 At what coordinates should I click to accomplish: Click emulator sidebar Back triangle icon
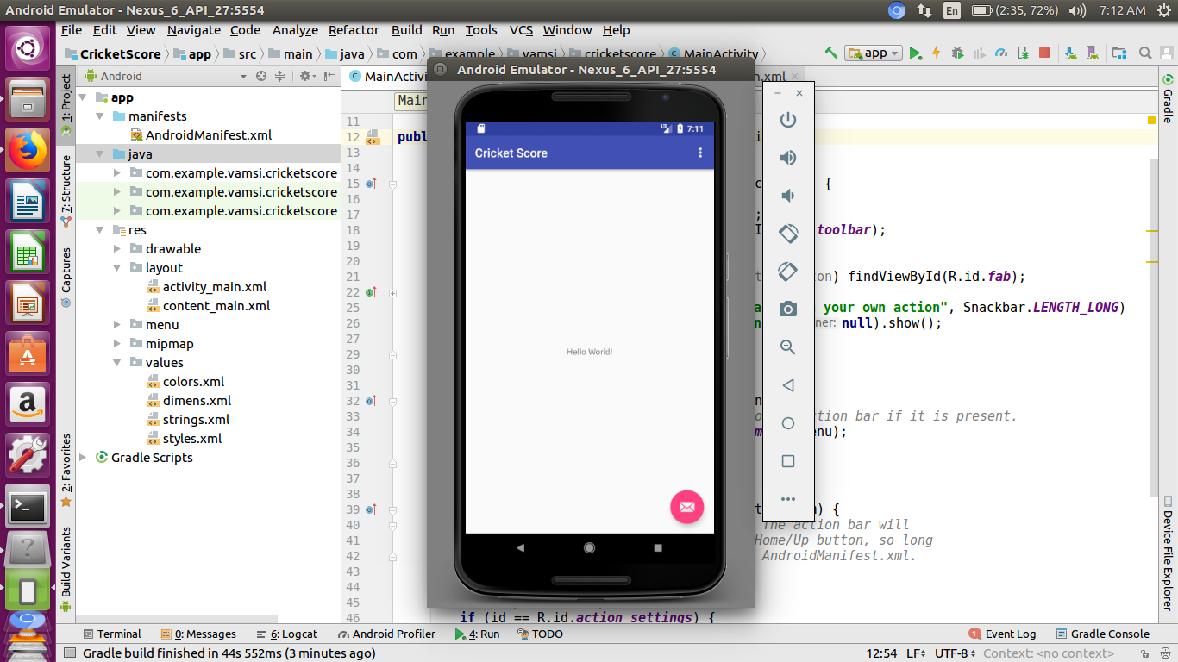[788, 385]
